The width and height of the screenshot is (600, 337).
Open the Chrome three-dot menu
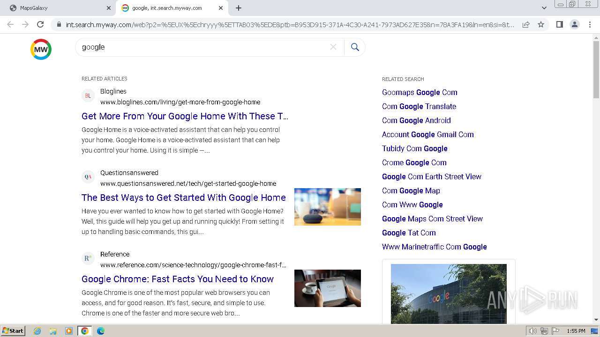tap(589, 24)
